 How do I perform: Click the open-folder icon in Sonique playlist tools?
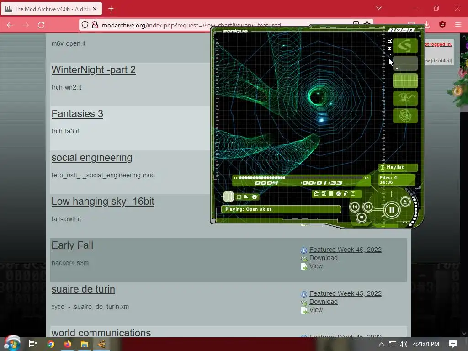pos(317,194)
